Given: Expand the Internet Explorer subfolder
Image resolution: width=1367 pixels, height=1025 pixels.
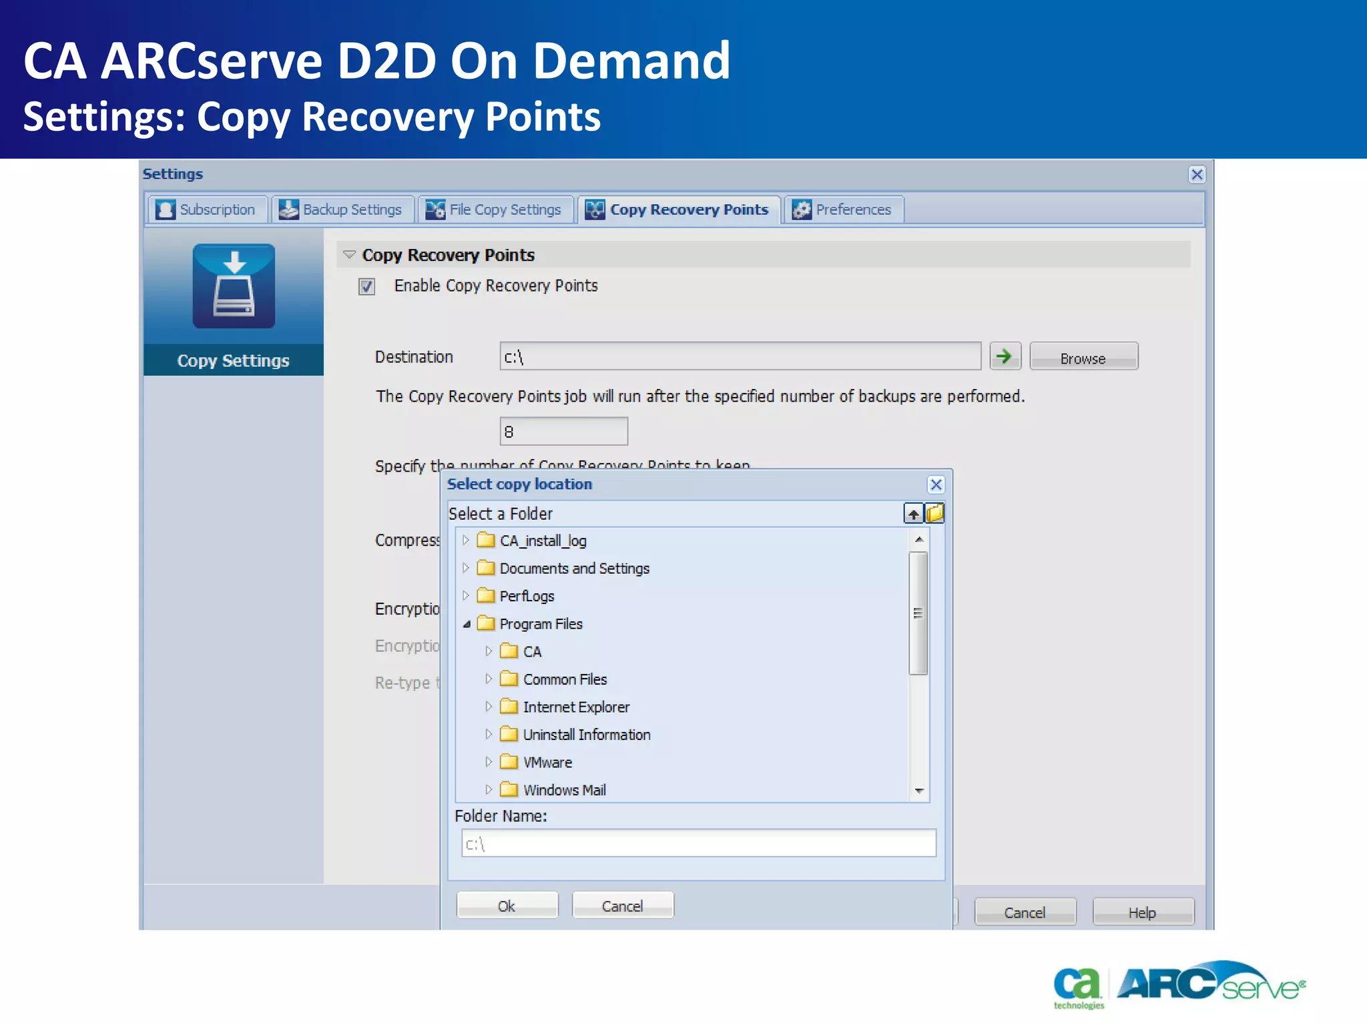Looking at the screenshot, I should pyautogui.click(x=489, y=706).
